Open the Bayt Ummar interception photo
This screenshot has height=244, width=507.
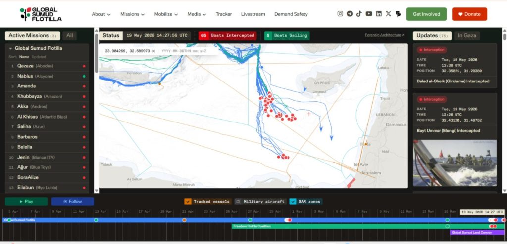455,163
